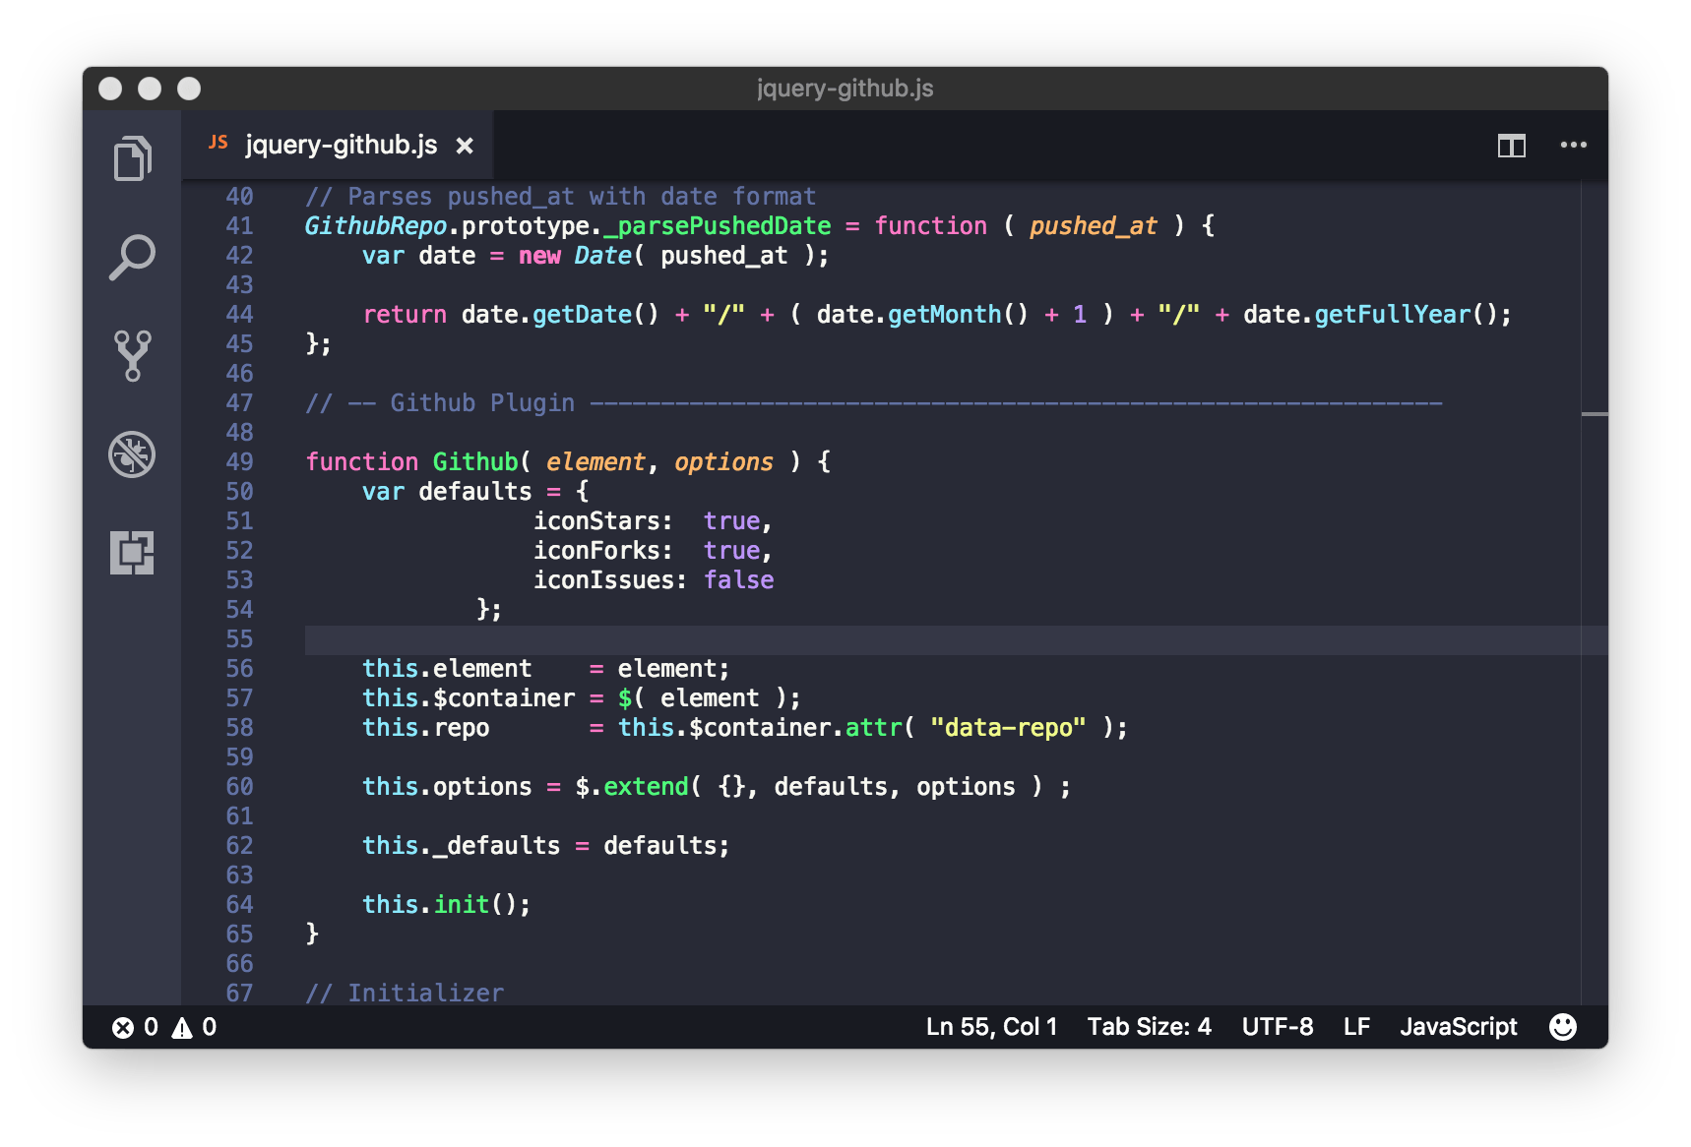Change file encoding via UTF-8 indicator
The height and width of the screenshot is (1147, 1691).
pos(1277,1026)
